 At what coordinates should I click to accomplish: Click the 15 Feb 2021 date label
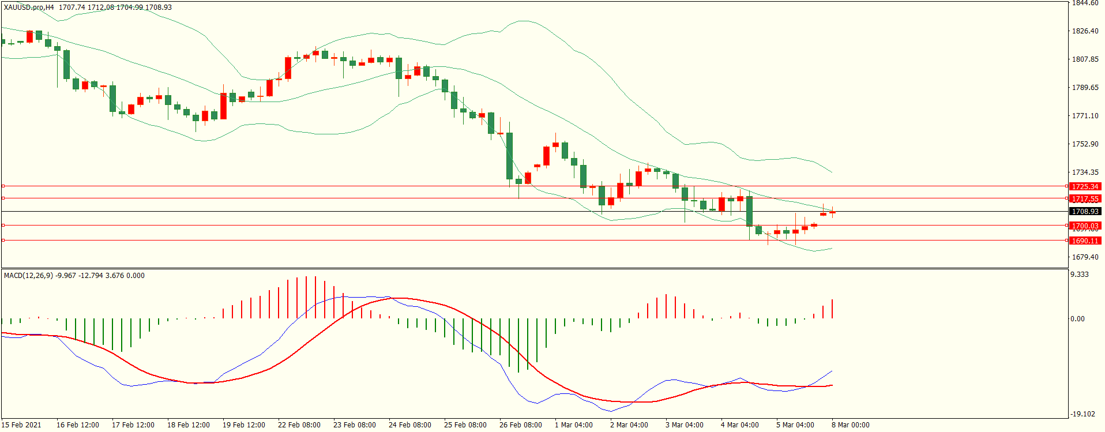click(x=21, y=425)
